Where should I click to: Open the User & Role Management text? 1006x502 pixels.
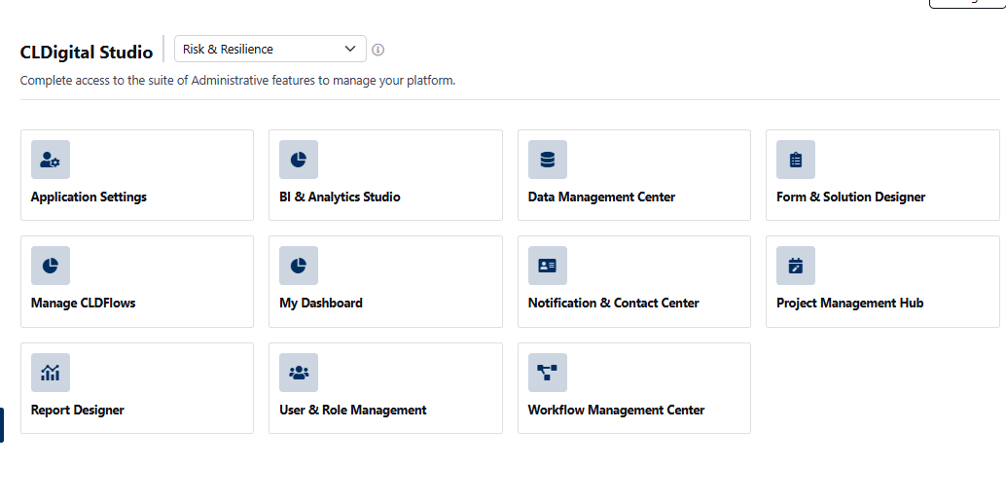[353, 410]
